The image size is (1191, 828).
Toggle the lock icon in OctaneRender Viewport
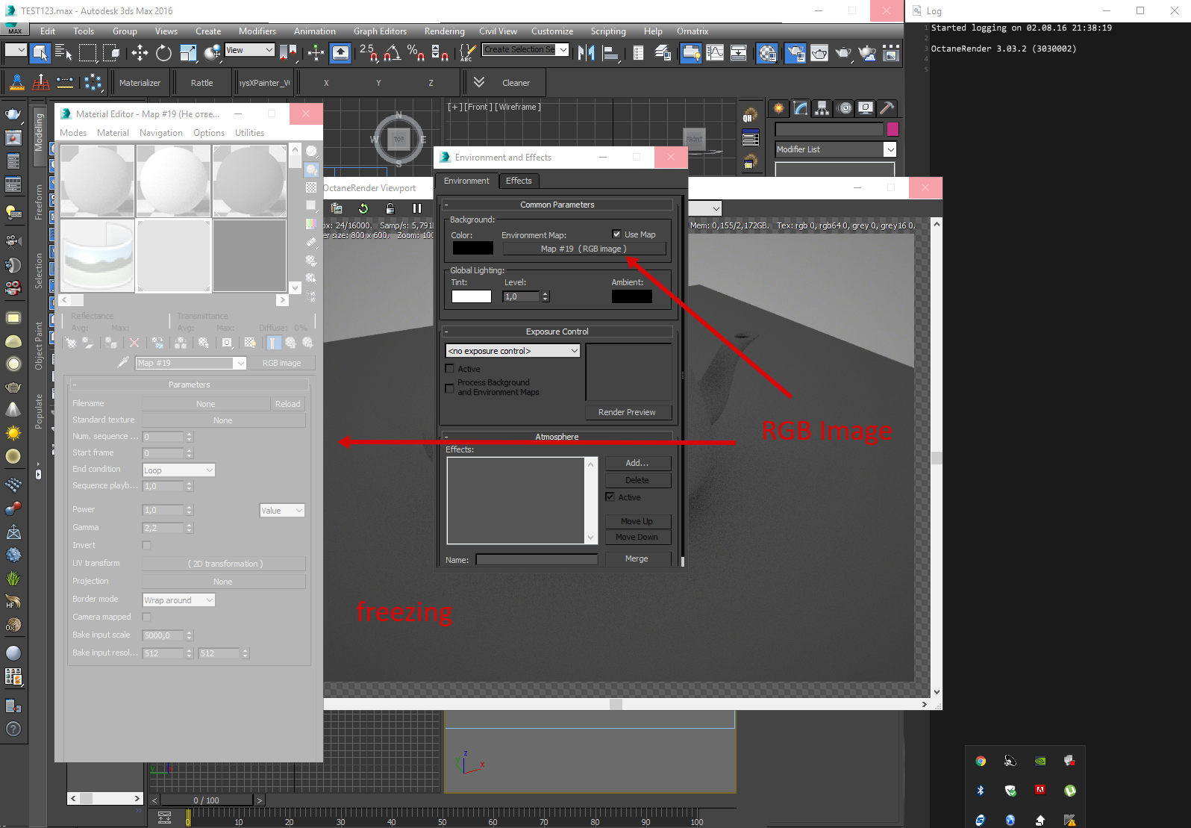[x=390, y=208]
